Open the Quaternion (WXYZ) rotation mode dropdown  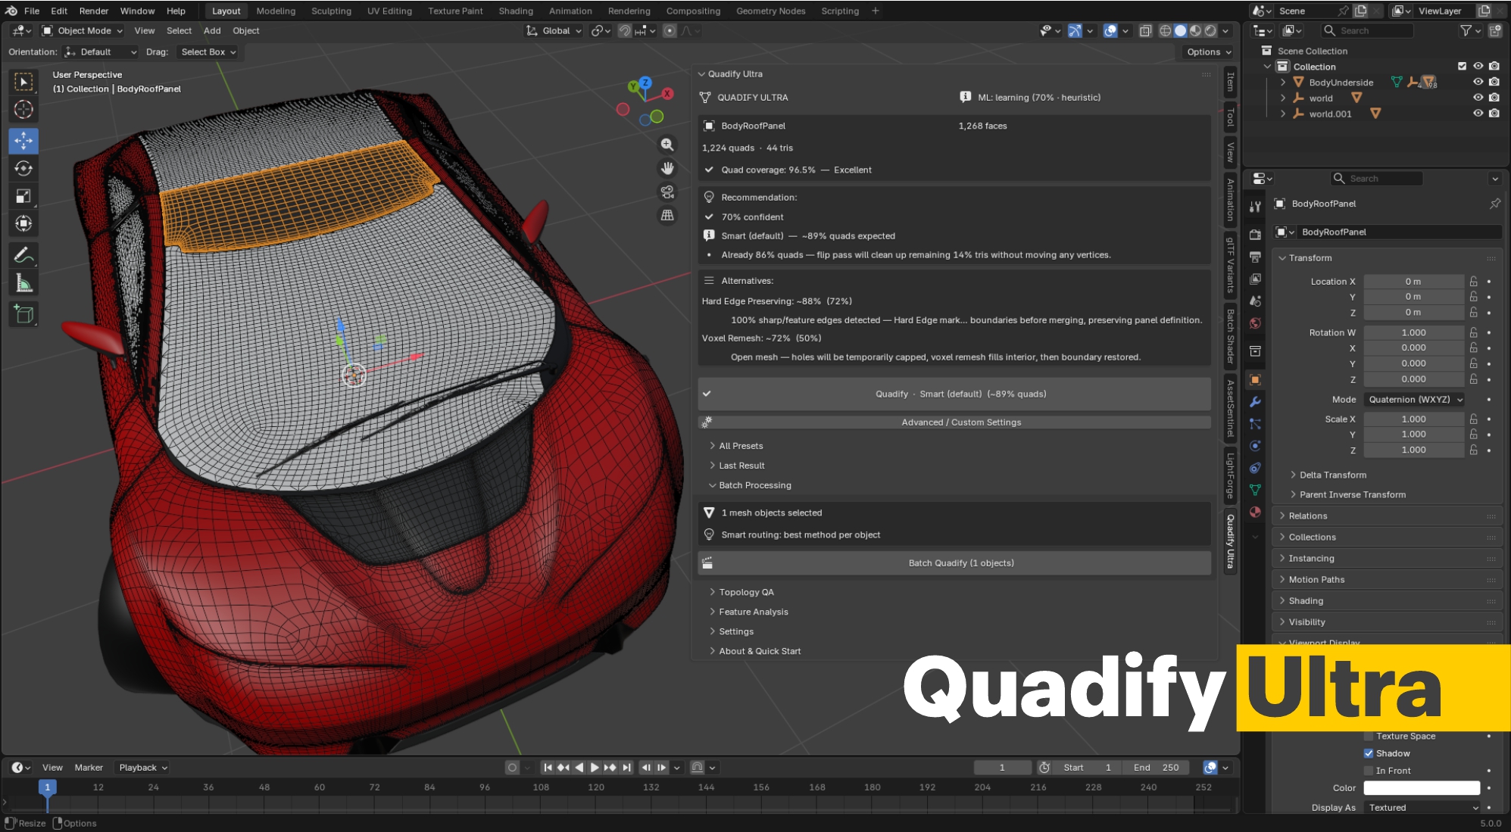[x=1415, y=399]
